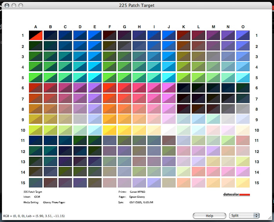This screenshot has height=222, width=274.
Task: Select the dark patch at K6
Action: 184,88
